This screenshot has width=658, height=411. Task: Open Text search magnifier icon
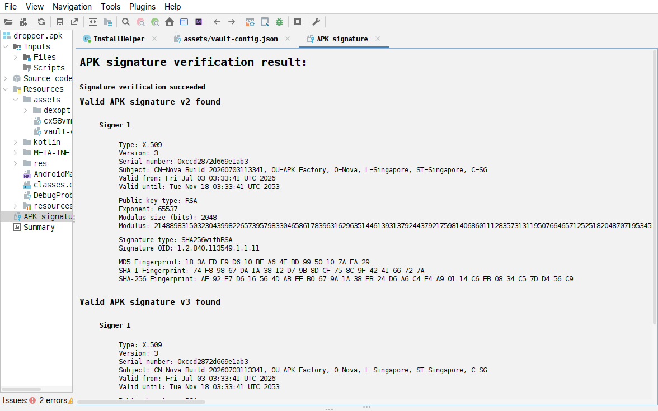(125, 22)
